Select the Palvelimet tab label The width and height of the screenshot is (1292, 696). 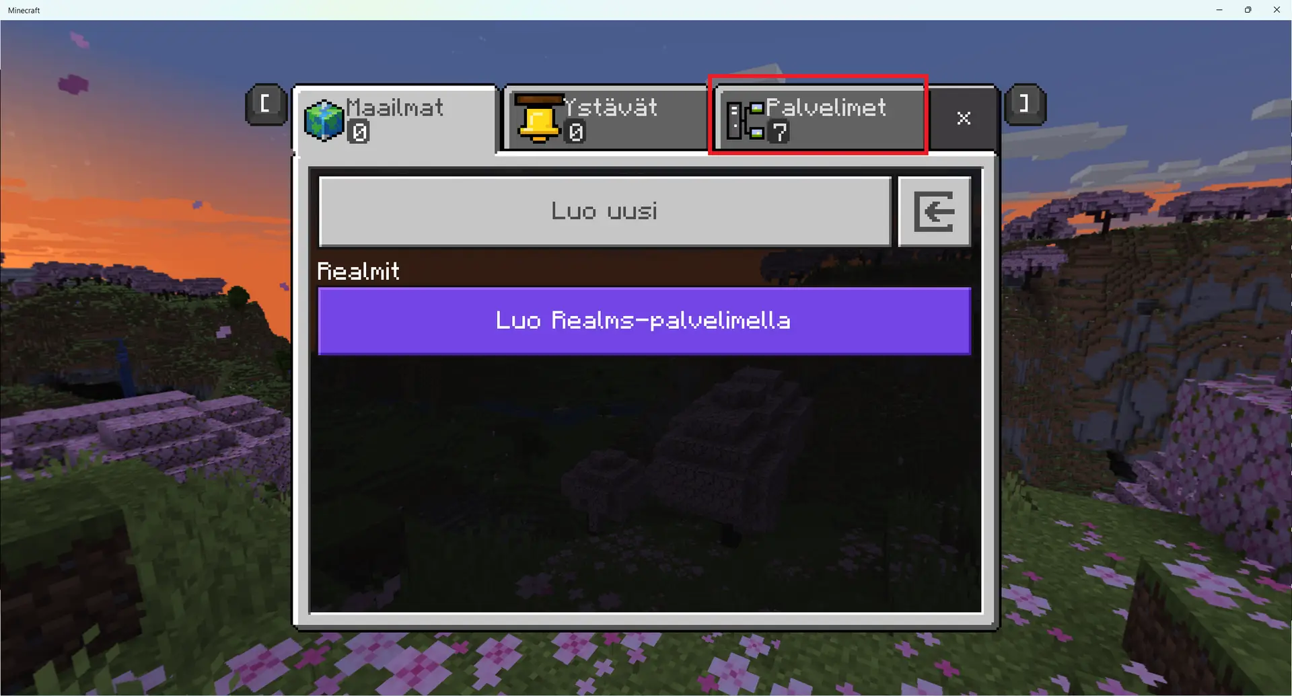coord(826,108)
